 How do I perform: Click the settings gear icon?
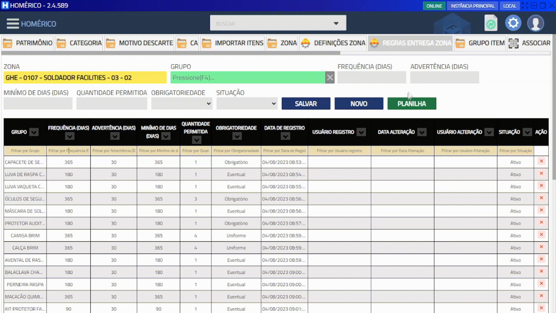click(x=513, y=23)
